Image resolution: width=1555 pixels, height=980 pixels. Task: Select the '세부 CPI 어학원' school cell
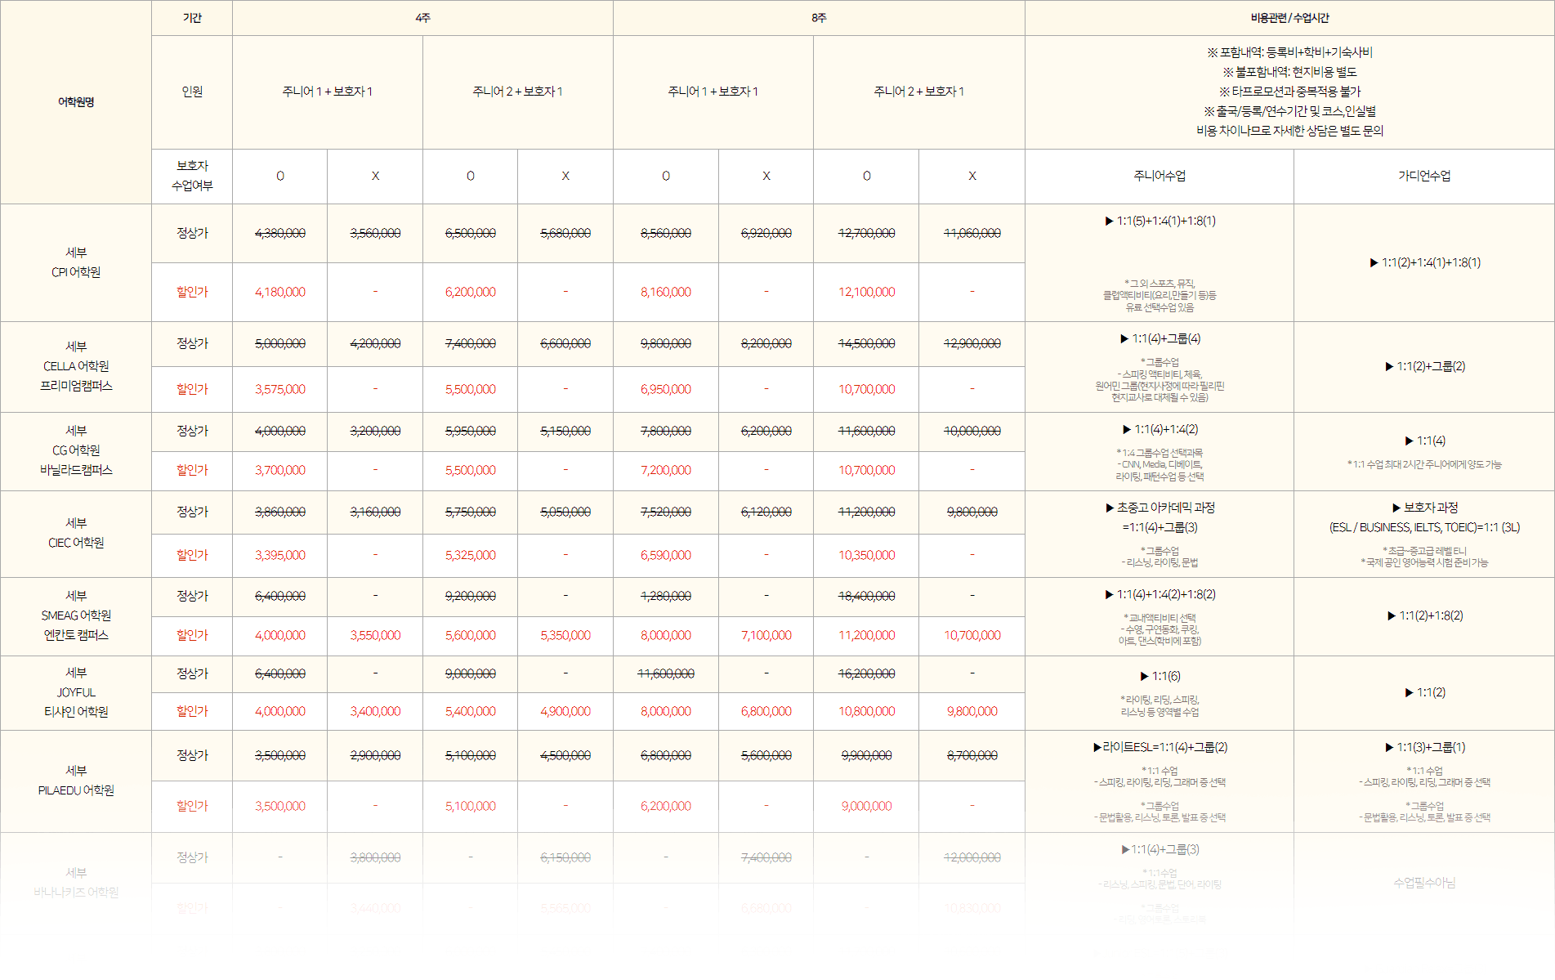coord(76,262)
